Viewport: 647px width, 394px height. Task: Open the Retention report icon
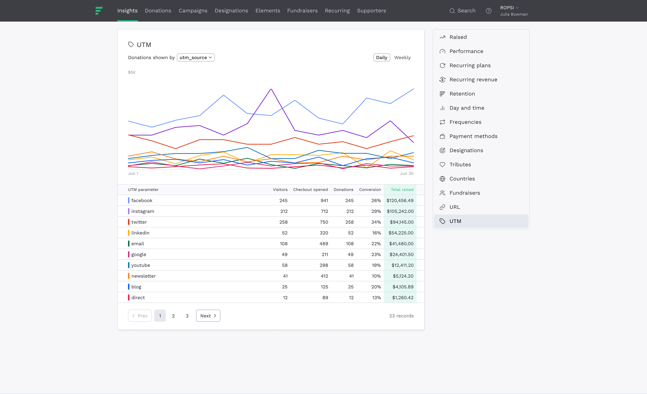coord(442,94)
